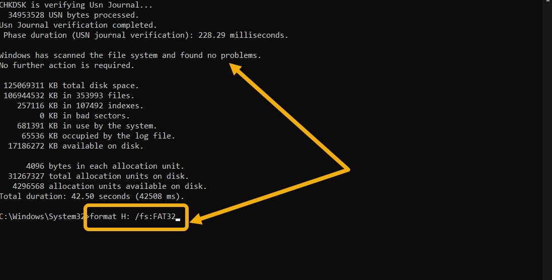
Task: Click the 'Total duration: 42.50 seconds' line
Action: tap(92, 196)
